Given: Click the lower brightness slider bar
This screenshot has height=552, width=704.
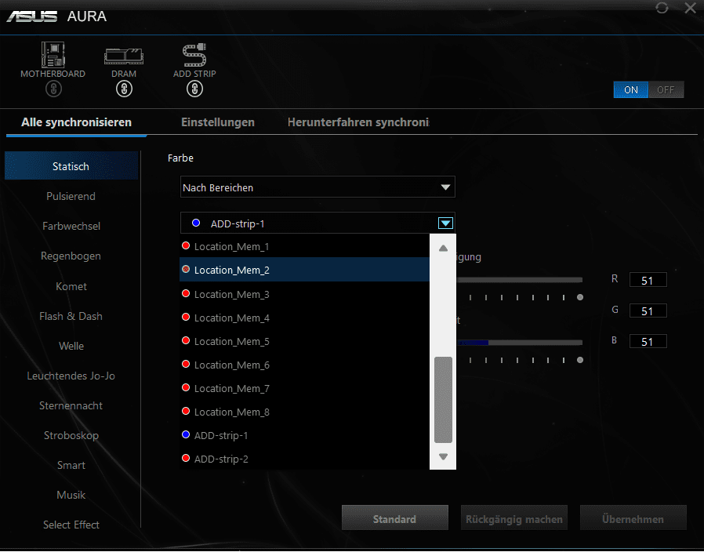Looking at the screenshot, I should click(520, 343).
